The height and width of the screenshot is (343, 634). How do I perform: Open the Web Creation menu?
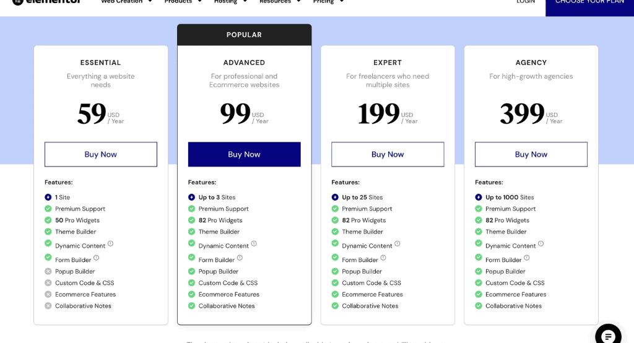[x=122, y=2]
